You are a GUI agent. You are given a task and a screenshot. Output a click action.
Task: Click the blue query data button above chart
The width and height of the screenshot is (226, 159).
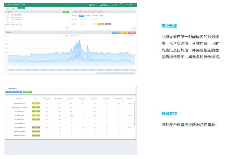tap(115, 33)
